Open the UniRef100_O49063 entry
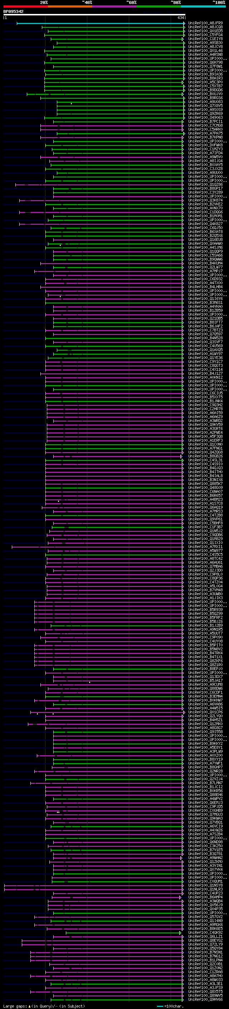The image size is (229, 1009). pos(205,117)
